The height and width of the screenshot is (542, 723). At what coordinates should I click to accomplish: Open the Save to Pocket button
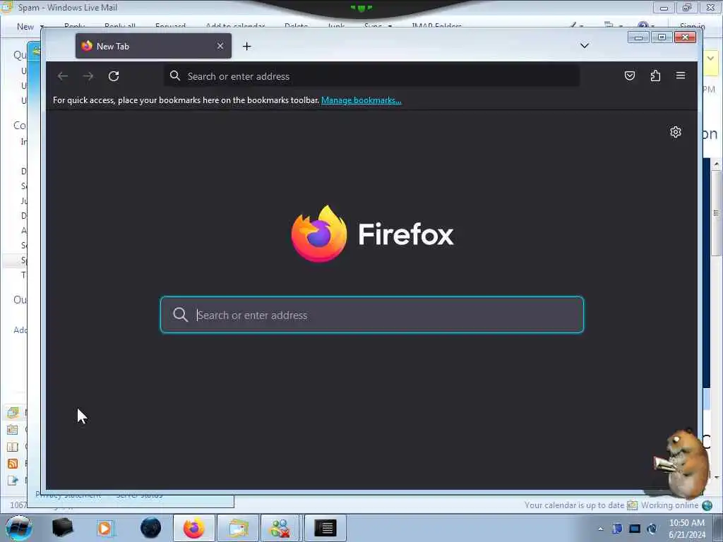click(629, 76)
